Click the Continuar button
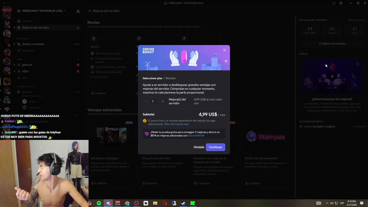The width and height of the screenshot is (368, 207). [x=216, y=147]
